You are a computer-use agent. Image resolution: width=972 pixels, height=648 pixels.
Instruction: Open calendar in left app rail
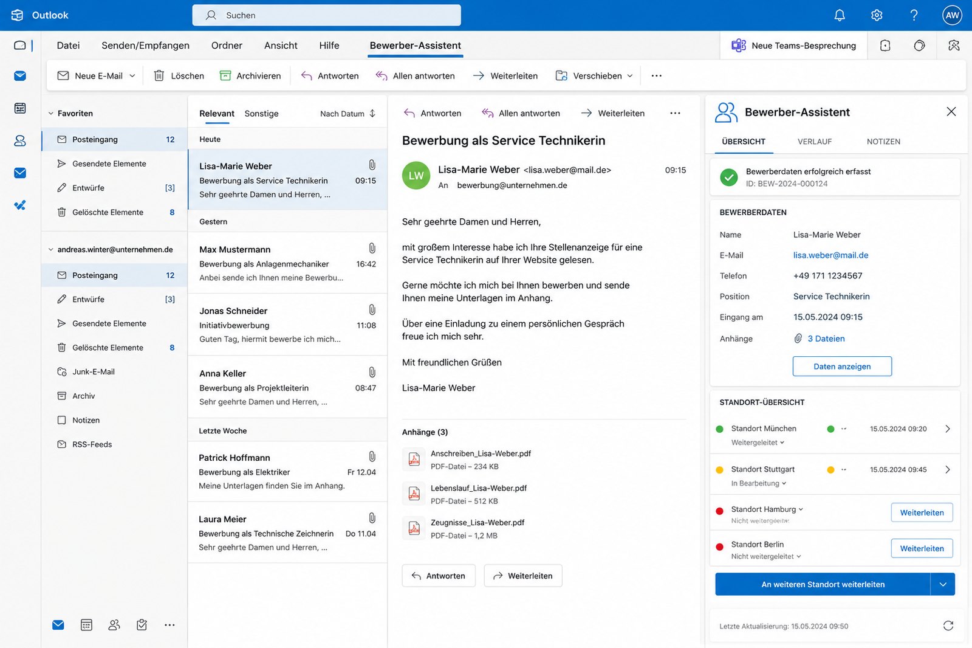coord(20,108)
